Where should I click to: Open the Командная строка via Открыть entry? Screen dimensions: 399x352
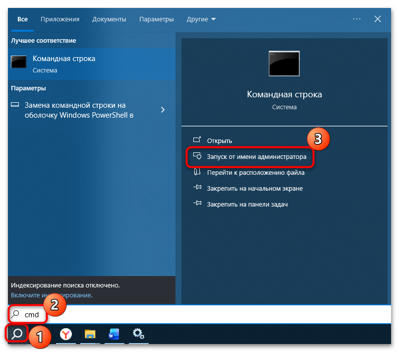[x=220, y=141]
